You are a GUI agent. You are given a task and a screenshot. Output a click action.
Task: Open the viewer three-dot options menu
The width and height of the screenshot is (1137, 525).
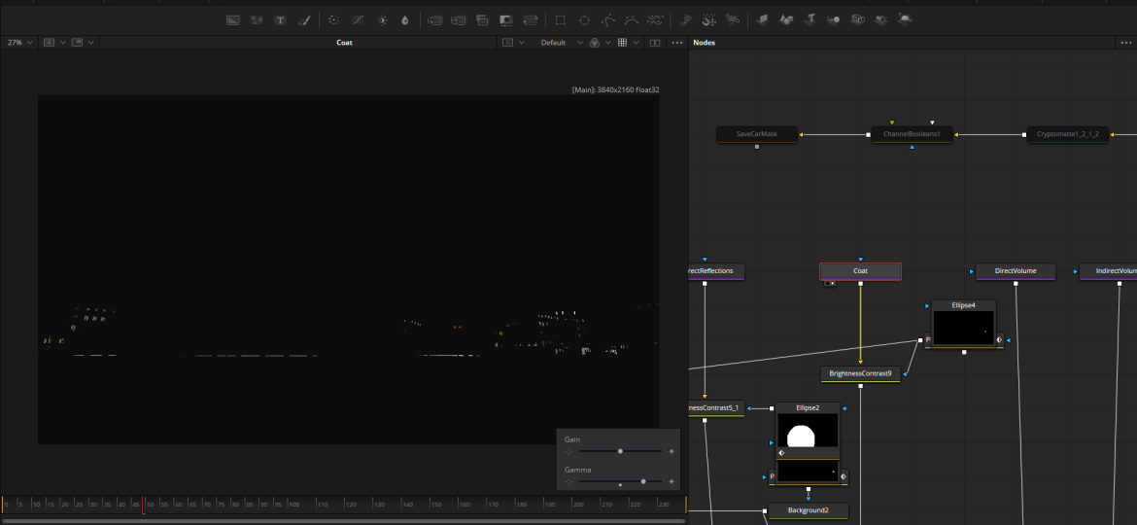(677, 43)
